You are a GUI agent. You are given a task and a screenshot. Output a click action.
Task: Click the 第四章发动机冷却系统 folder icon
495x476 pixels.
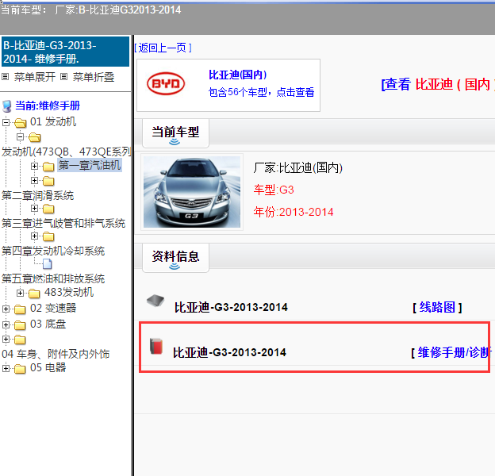point(48,236)
